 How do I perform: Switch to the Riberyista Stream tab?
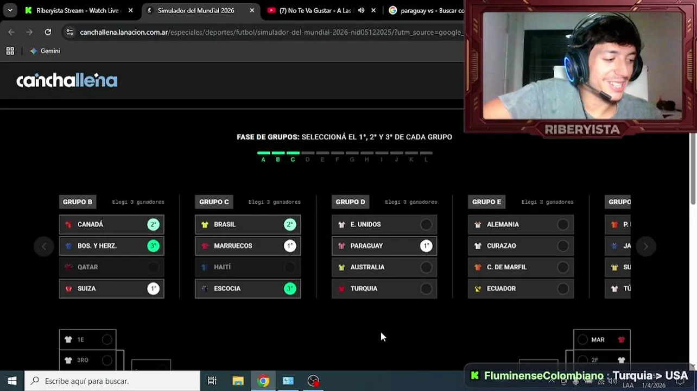pos(78,10)
